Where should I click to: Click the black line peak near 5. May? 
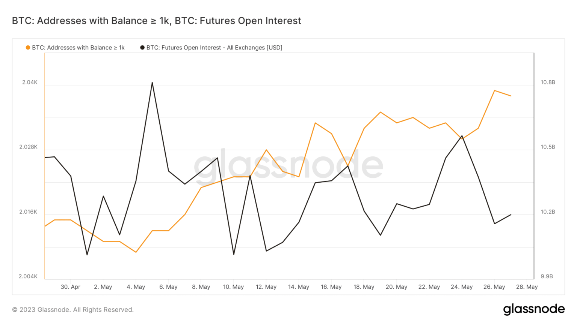152,82
